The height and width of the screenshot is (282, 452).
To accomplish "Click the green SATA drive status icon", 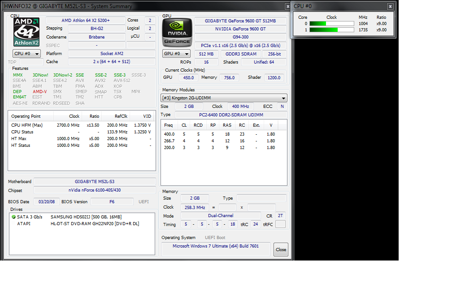I will coord(13,217).
